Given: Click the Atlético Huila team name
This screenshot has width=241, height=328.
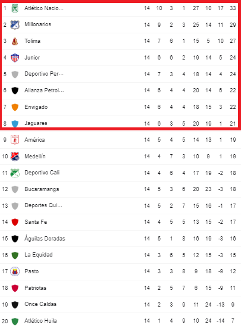Looking at the screenshot, I should click(x=40, y=320).
